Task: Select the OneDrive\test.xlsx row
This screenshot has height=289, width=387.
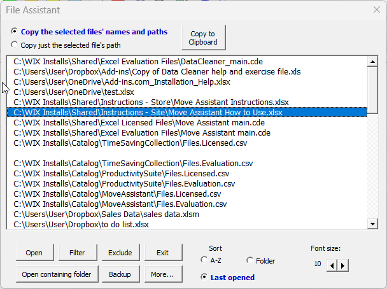Action: point(187,92)
